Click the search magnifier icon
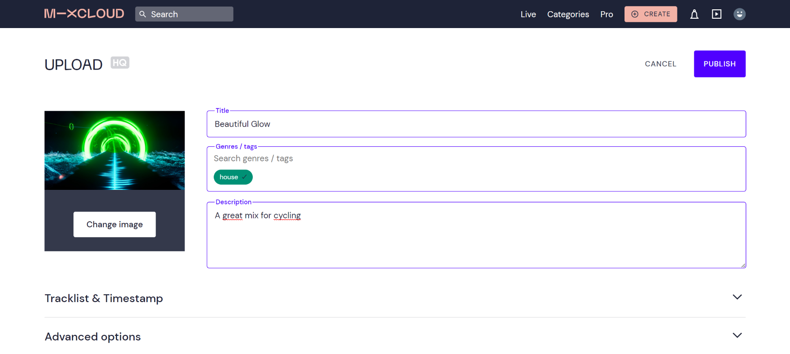The image size is (790, 354). tap(143, 14)
